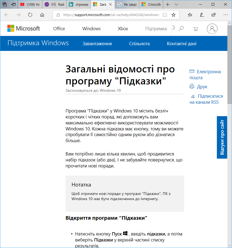Open the Завантаження section
The width and height of the screenshot is (232, 248).
tap(97, 44)
